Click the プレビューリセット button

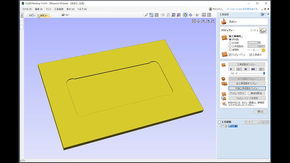237,93
